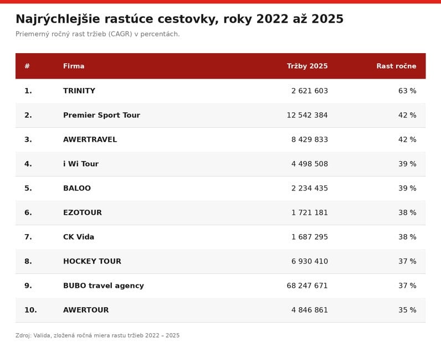Click rank number '5.' in the table
441x362 pixels.
click(28, 188)
